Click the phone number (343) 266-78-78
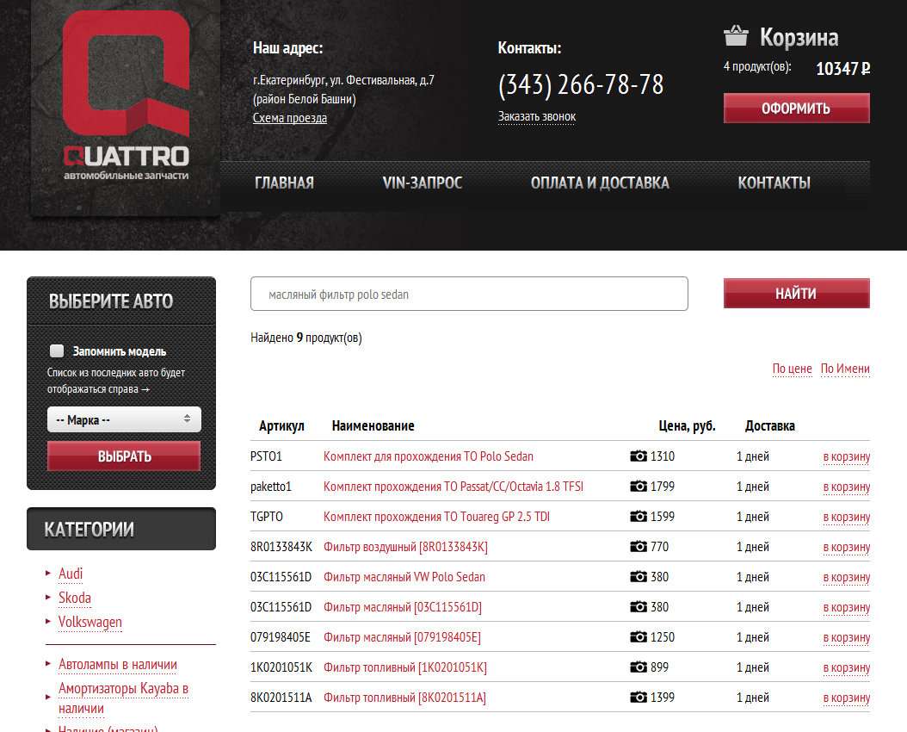Viewport: 907px width, 732px height. 581,84
